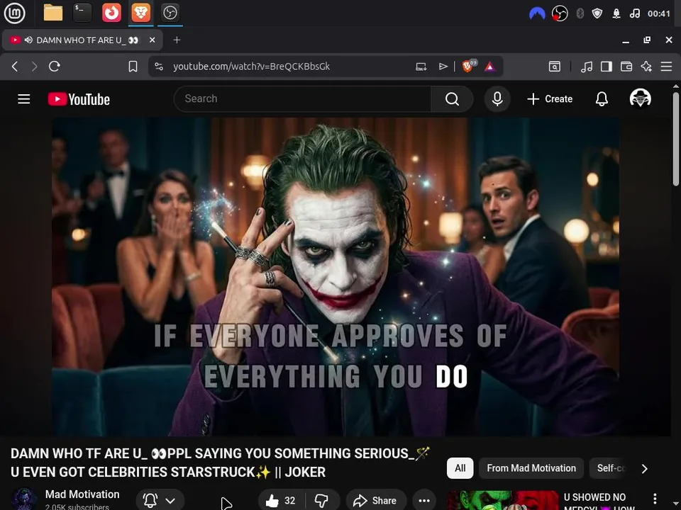Close the DAMN WHO TF ARE U tab
The image size is (681, 510).
pos(152,40)
